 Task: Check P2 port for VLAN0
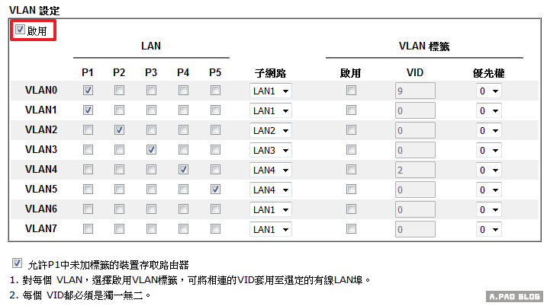(119, 91)
